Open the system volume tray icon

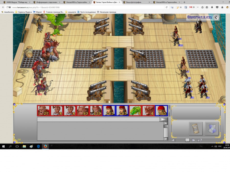[x=216, y=147]
